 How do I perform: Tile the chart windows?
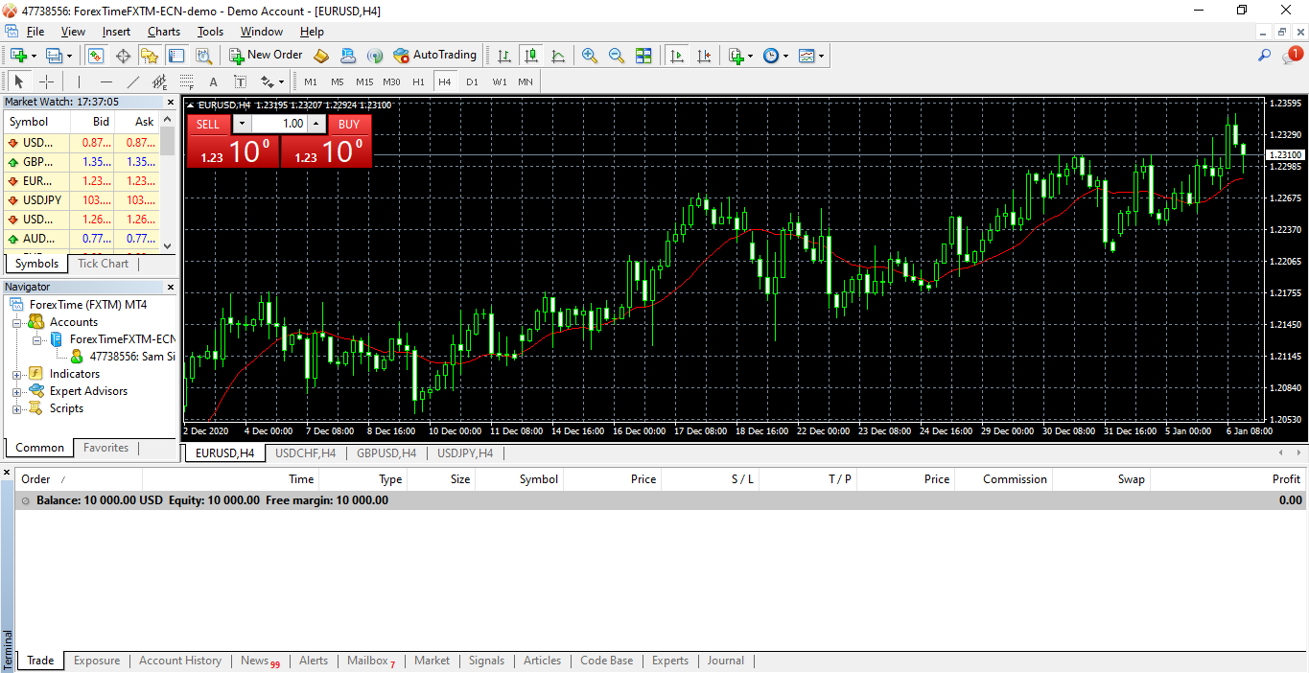644,55
